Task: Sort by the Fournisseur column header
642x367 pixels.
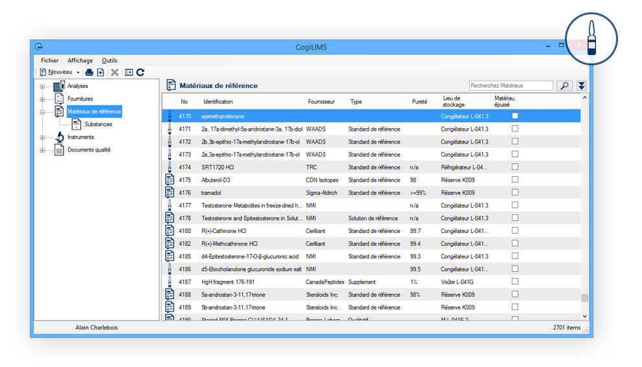Action: point(321,102)
